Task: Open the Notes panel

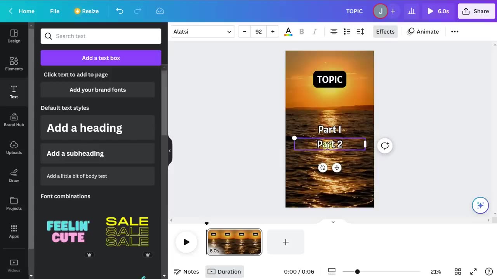Action: point(186,272)
